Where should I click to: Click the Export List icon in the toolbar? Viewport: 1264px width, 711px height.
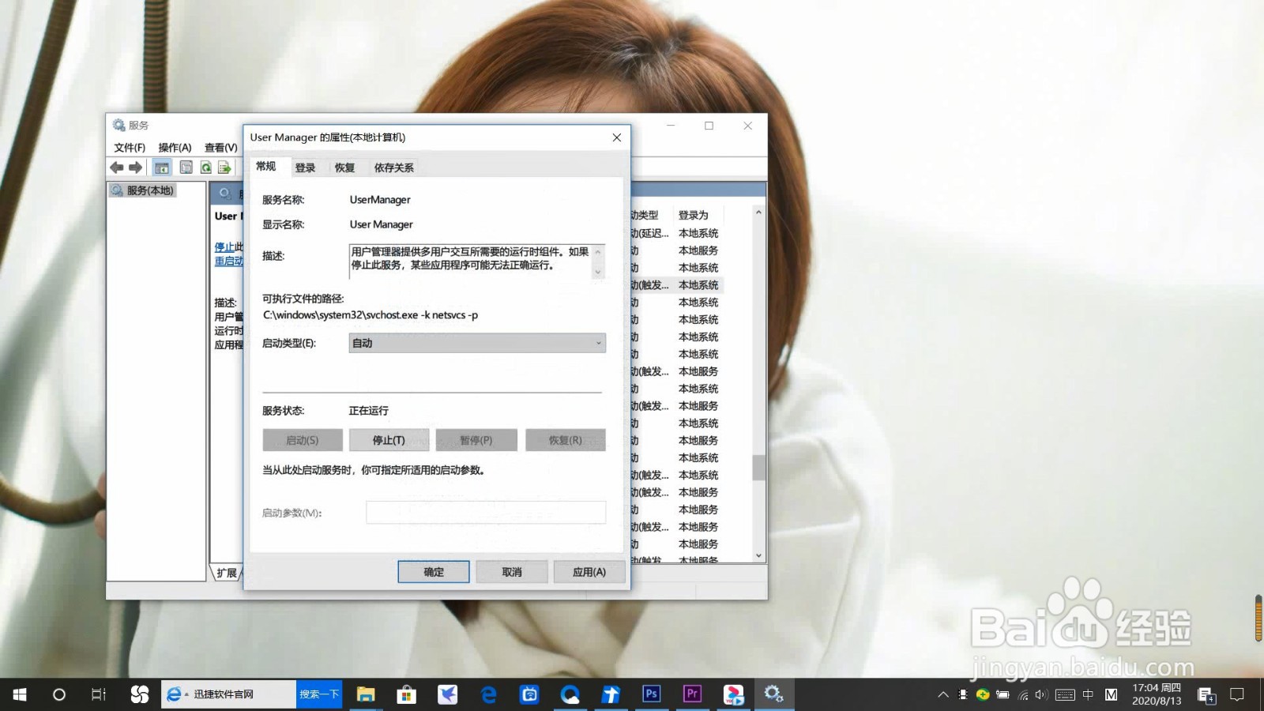point(224,167)
